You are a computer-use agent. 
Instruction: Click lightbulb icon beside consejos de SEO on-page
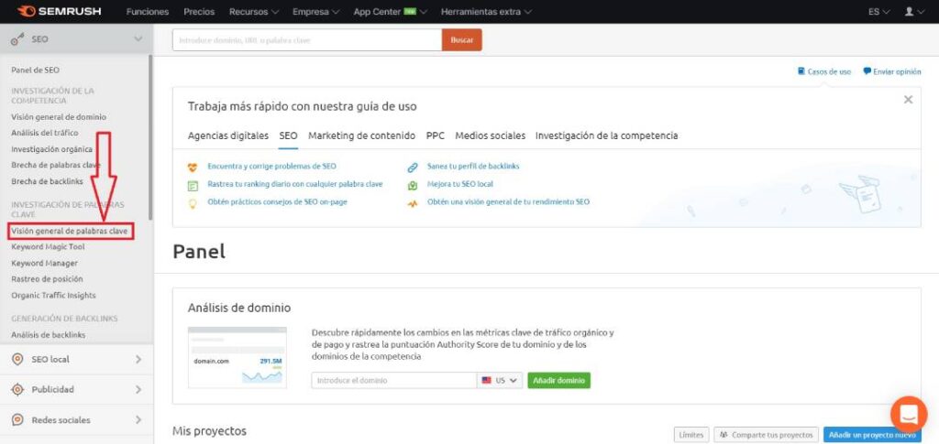point(193,203)
